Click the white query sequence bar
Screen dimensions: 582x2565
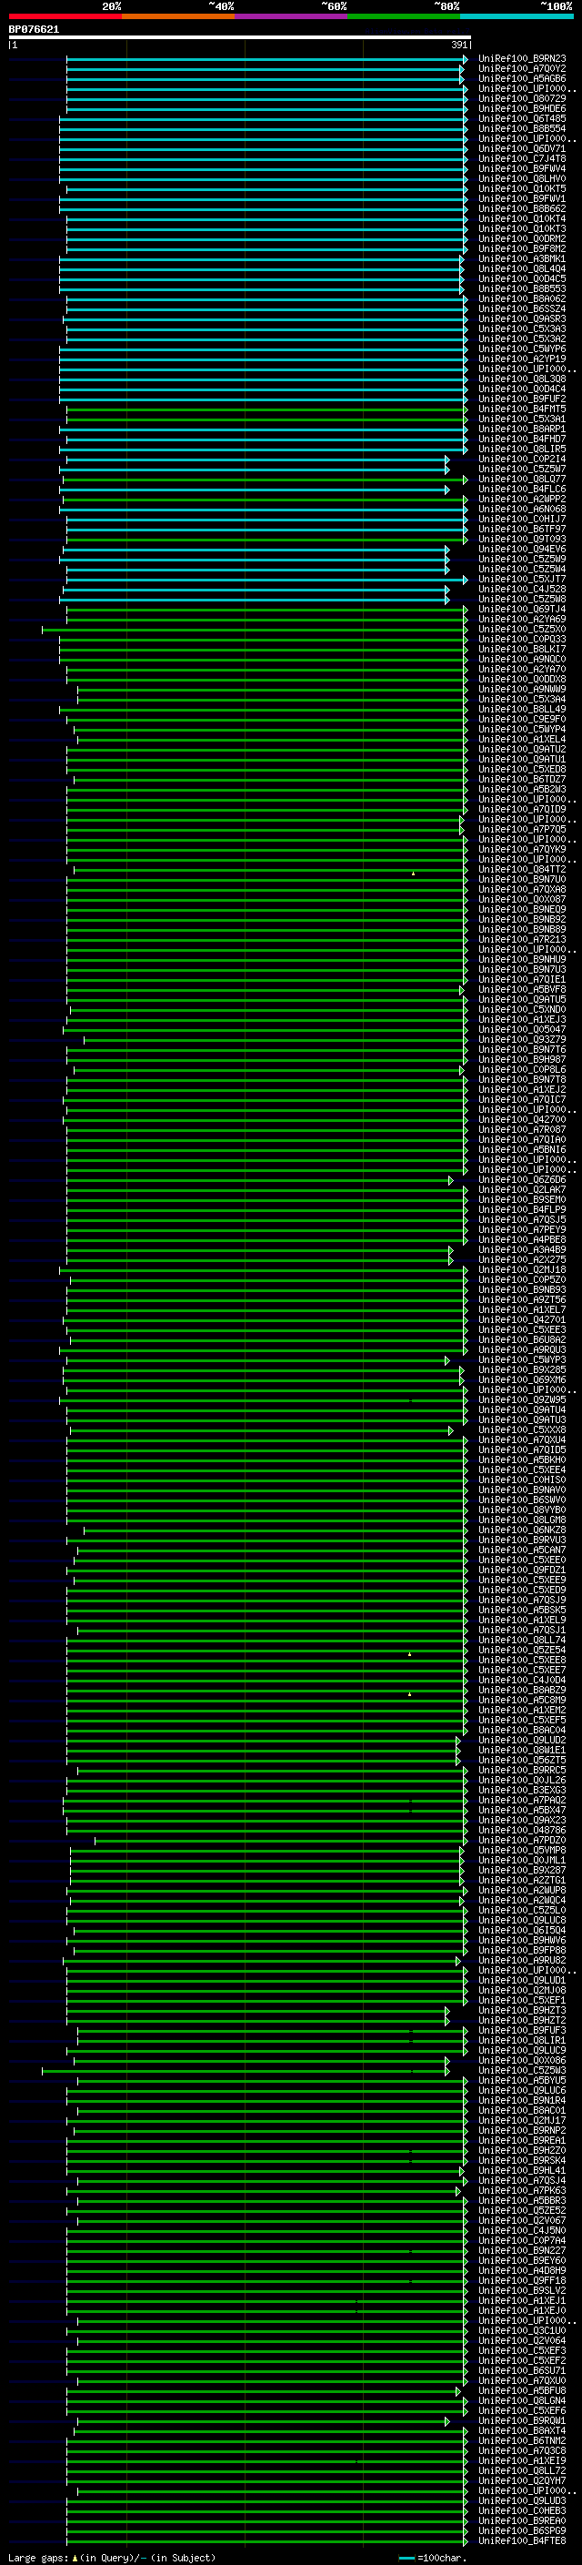[240, 36]
